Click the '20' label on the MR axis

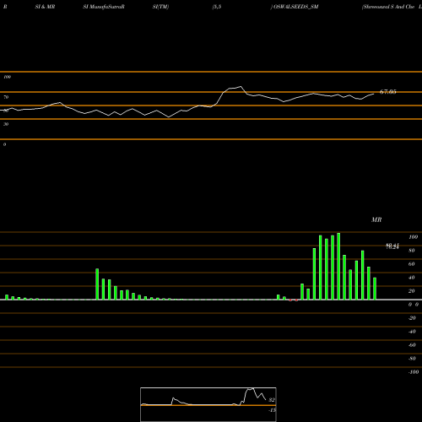coord(412,291)
